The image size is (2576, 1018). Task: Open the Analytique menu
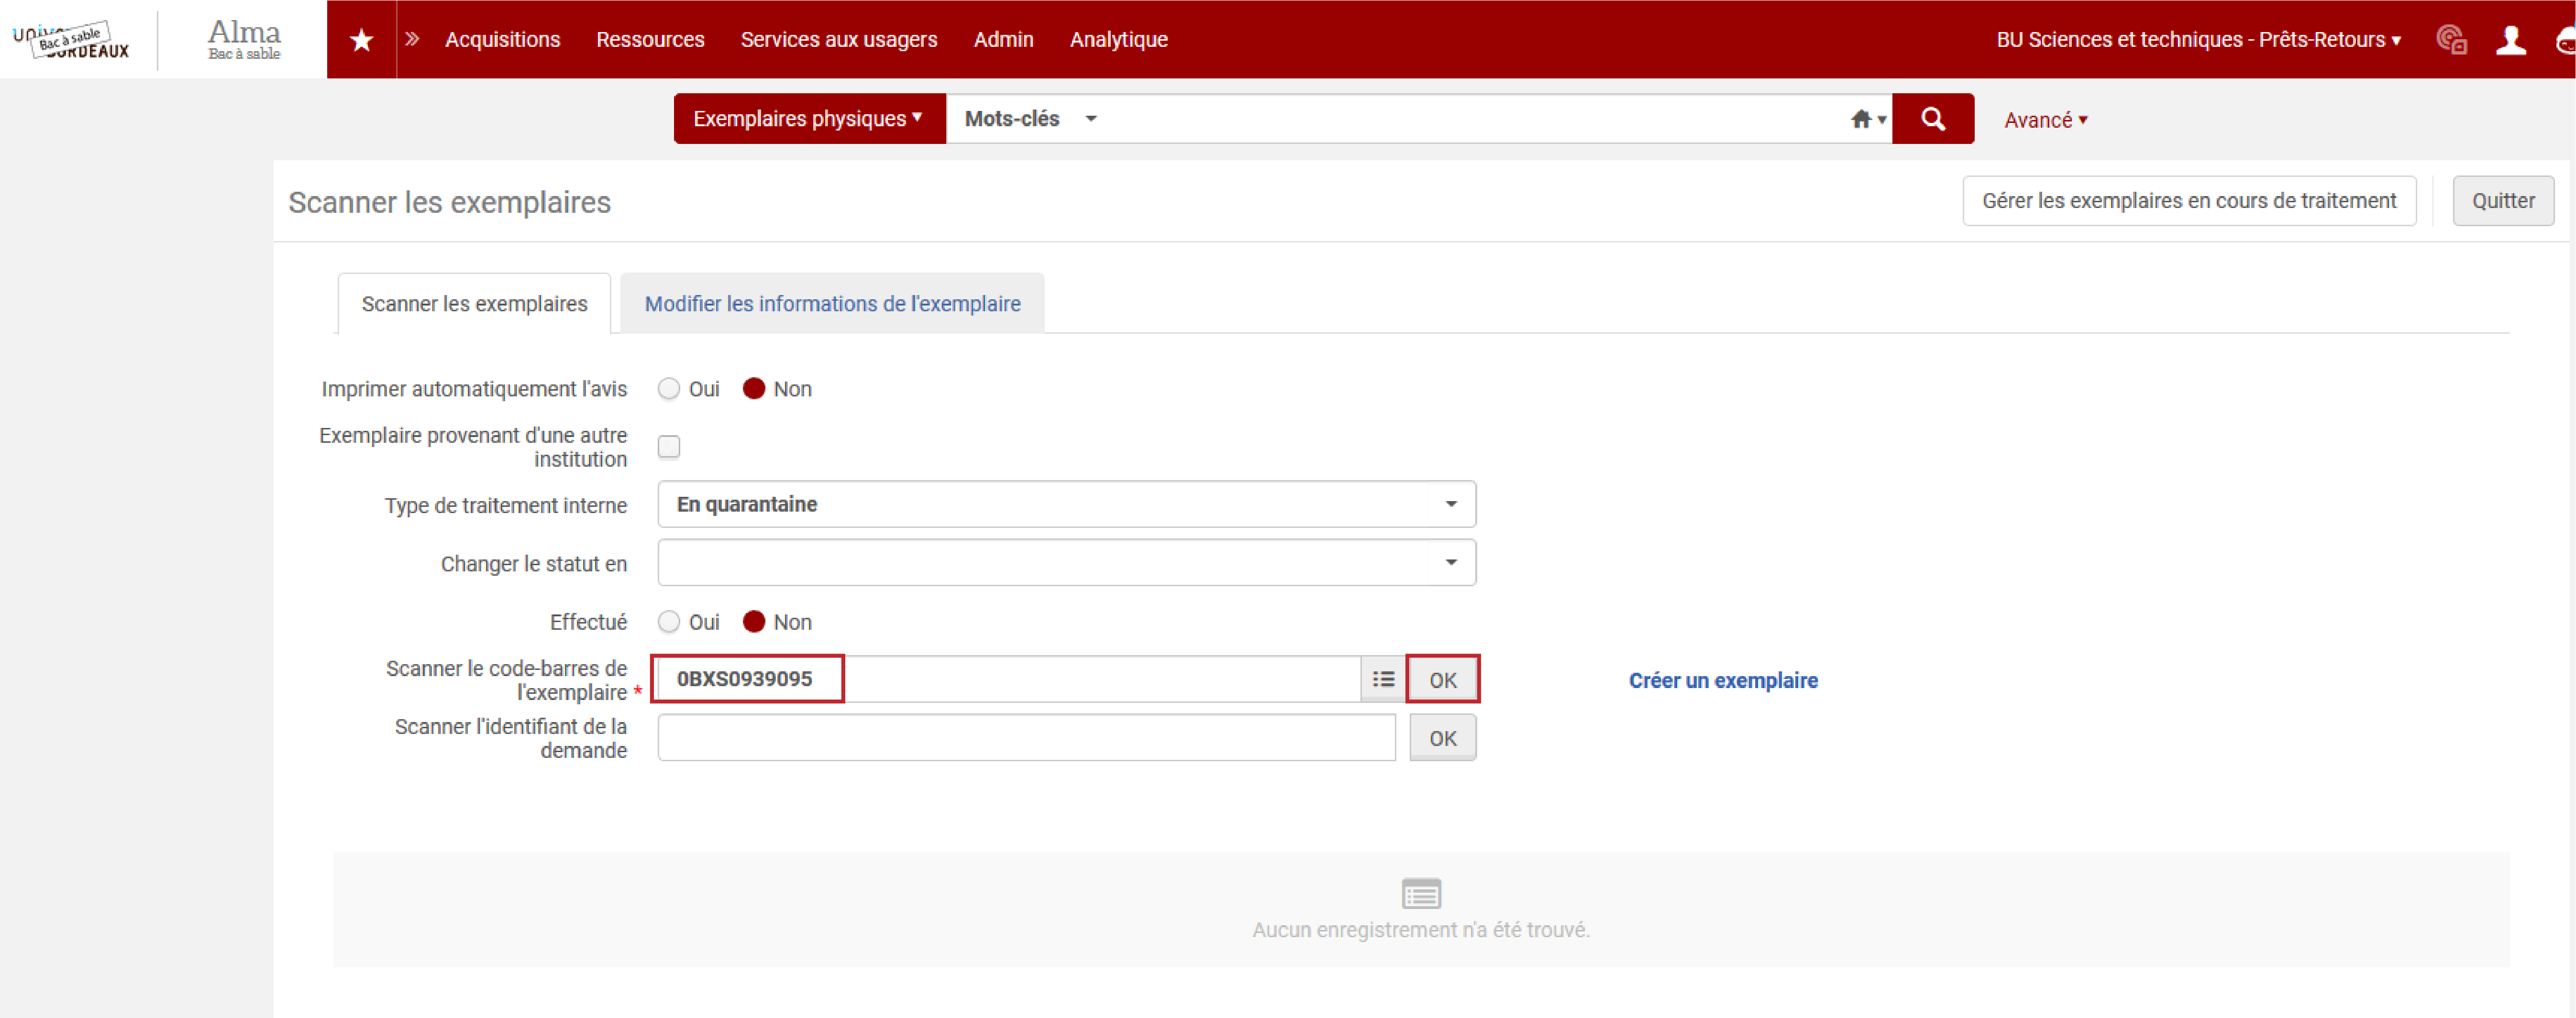[1118, 40]
